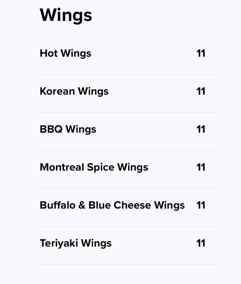Click the ampersand in the Buffalo wings title
Screen dimensions: 241x284
[82, 205]
